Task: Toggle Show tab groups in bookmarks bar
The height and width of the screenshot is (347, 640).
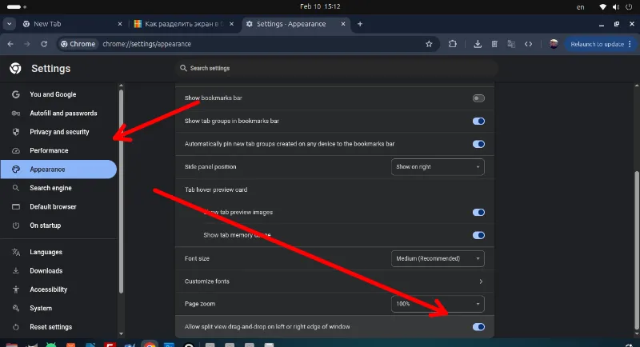Action: [x=478, y=122]
